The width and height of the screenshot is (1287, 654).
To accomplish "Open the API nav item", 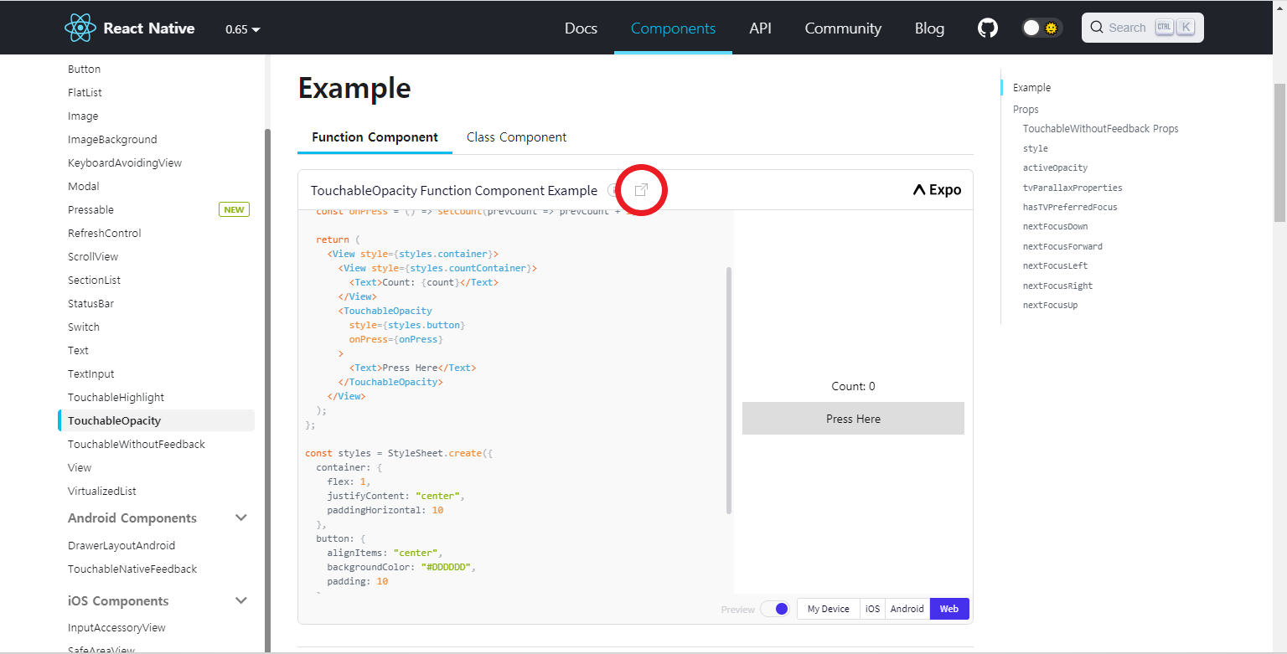I will [760, 28].
